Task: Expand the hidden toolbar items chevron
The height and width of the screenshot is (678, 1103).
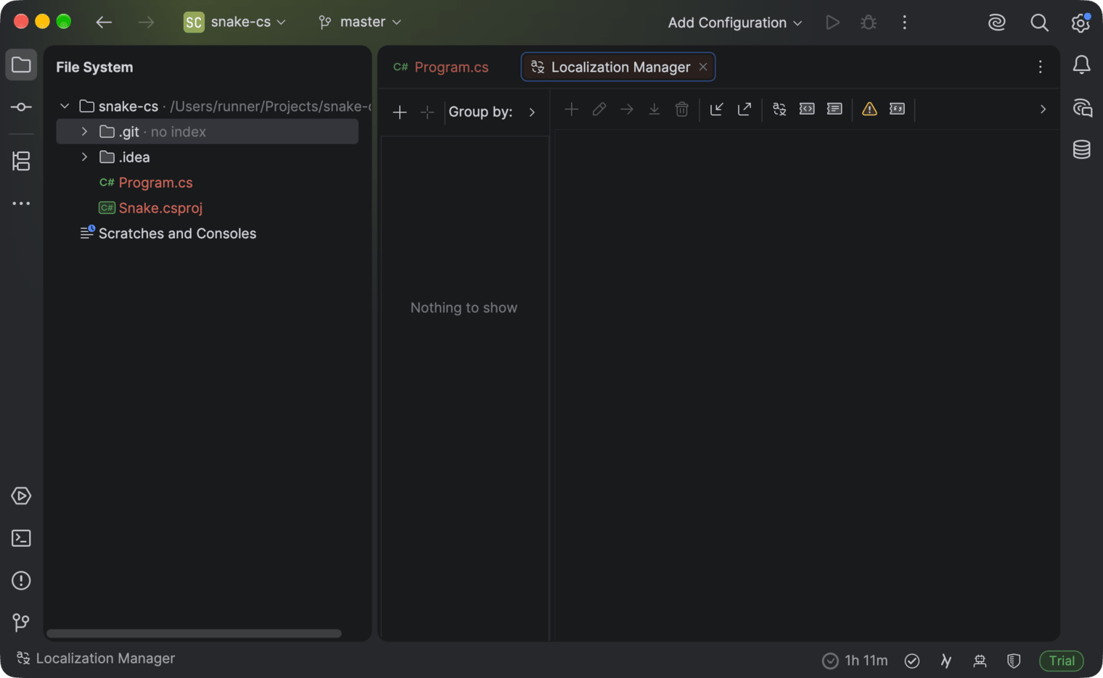Action: point(1043,109)
